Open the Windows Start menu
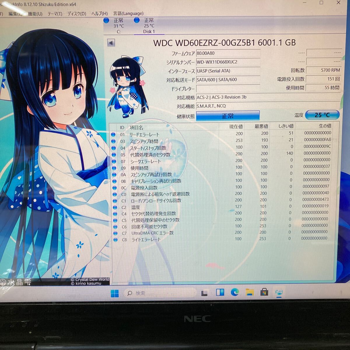Viewport: 350px width, 350px height. click(x=115, y=293)
